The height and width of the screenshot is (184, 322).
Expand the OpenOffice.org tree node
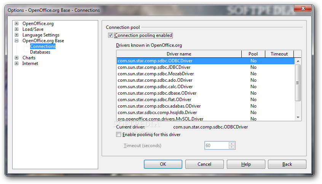coord(17,24)
